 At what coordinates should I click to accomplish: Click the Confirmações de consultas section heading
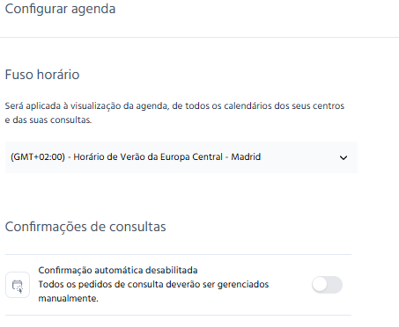click(x=85, y=227)
